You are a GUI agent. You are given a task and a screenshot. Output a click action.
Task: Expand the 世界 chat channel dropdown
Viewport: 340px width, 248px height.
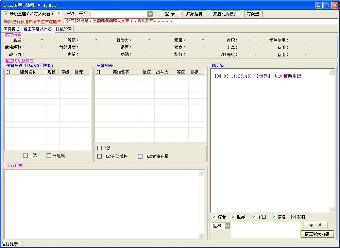(227, 226)
